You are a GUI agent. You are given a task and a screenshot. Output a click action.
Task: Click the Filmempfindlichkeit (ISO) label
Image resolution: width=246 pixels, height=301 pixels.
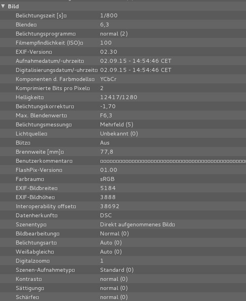pyautogui.click(x=48, y=43)
